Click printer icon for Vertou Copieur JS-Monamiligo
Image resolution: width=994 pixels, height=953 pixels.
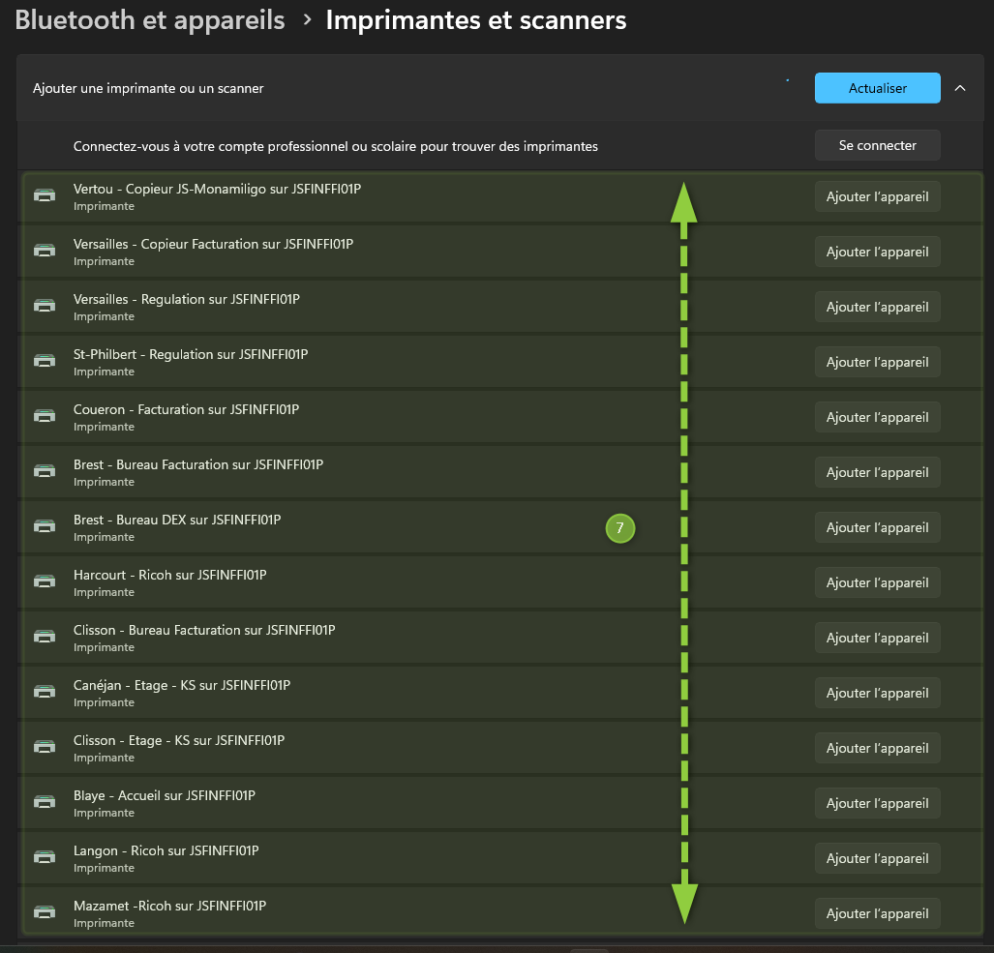click(x=45, y=195)
